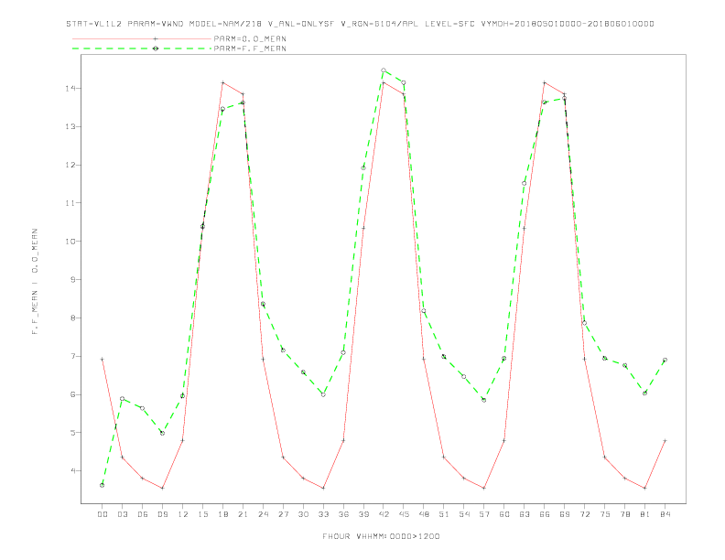725x560 pixels.
Task: Click y-axis tick label 10
Action: pyautogui.click(x=70, y=242)
